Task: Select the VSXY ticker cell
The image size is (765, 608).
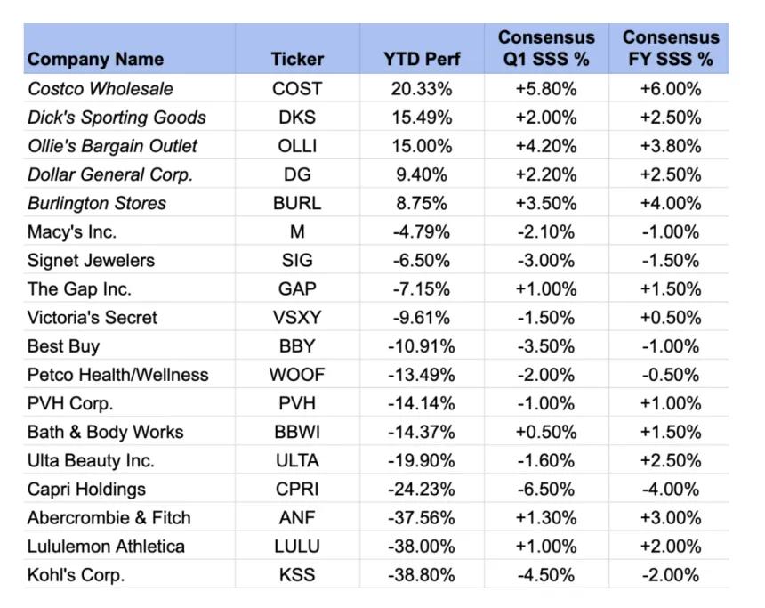Action: [x=297, y=317]
